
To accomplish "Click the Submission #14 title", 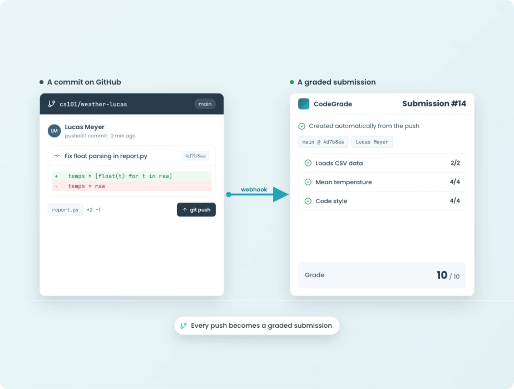I will point(434,104).
